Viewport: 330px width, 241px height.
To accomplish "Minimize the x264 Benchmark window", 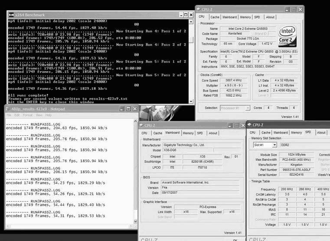I will pos(181,15).
